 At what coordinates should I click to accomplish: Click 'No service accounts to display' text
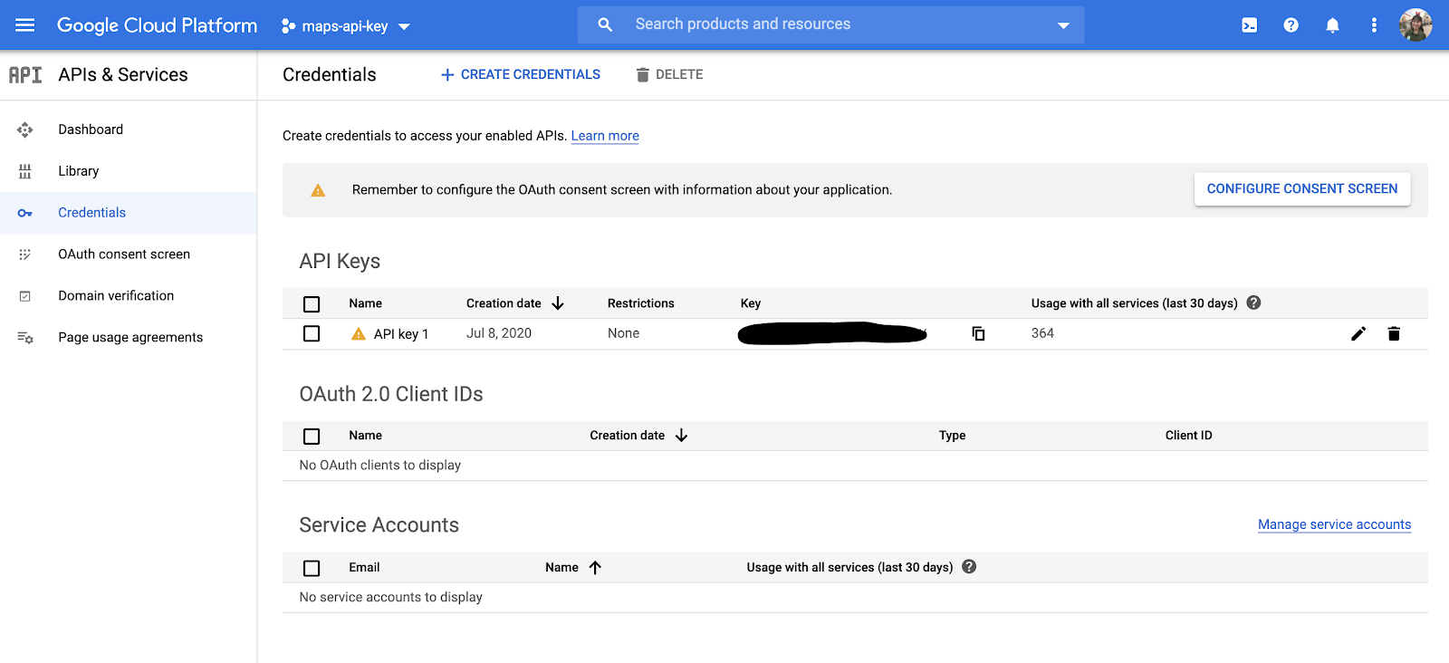[x=391, y=598]
